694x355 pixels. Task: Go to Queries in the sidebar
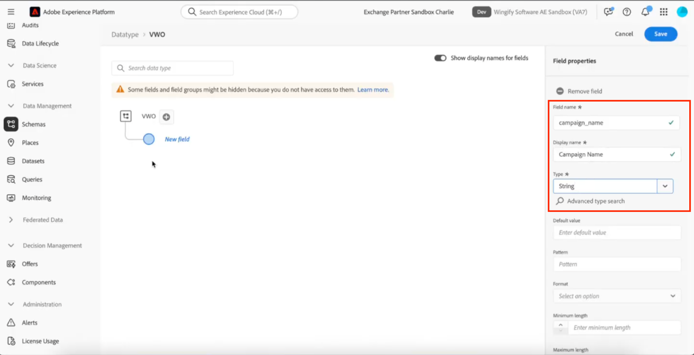point(32,179)
